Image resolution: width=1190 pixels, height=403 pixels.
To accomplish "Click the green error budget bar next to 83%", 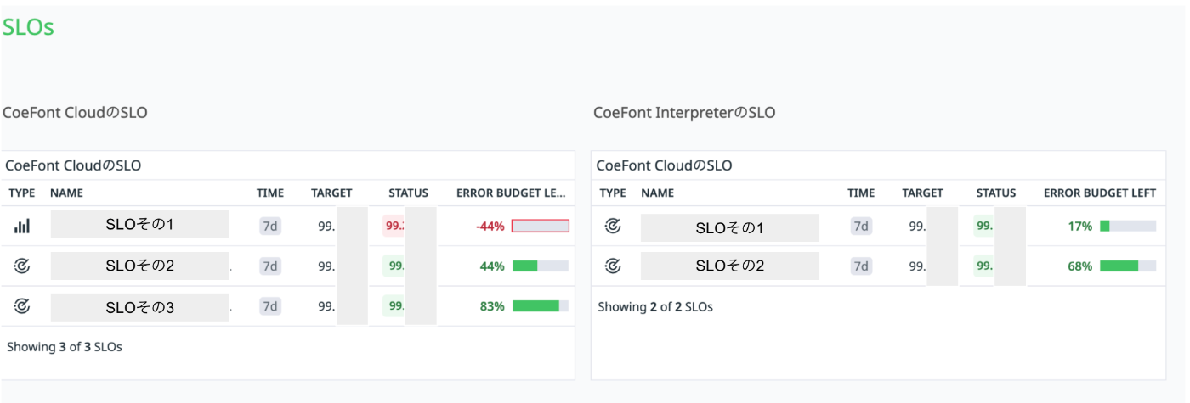I will 541,306.
